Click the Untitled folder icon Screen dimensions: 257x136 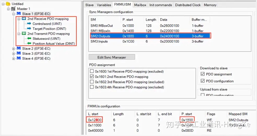pyautogui.click(x=8, y=4)
